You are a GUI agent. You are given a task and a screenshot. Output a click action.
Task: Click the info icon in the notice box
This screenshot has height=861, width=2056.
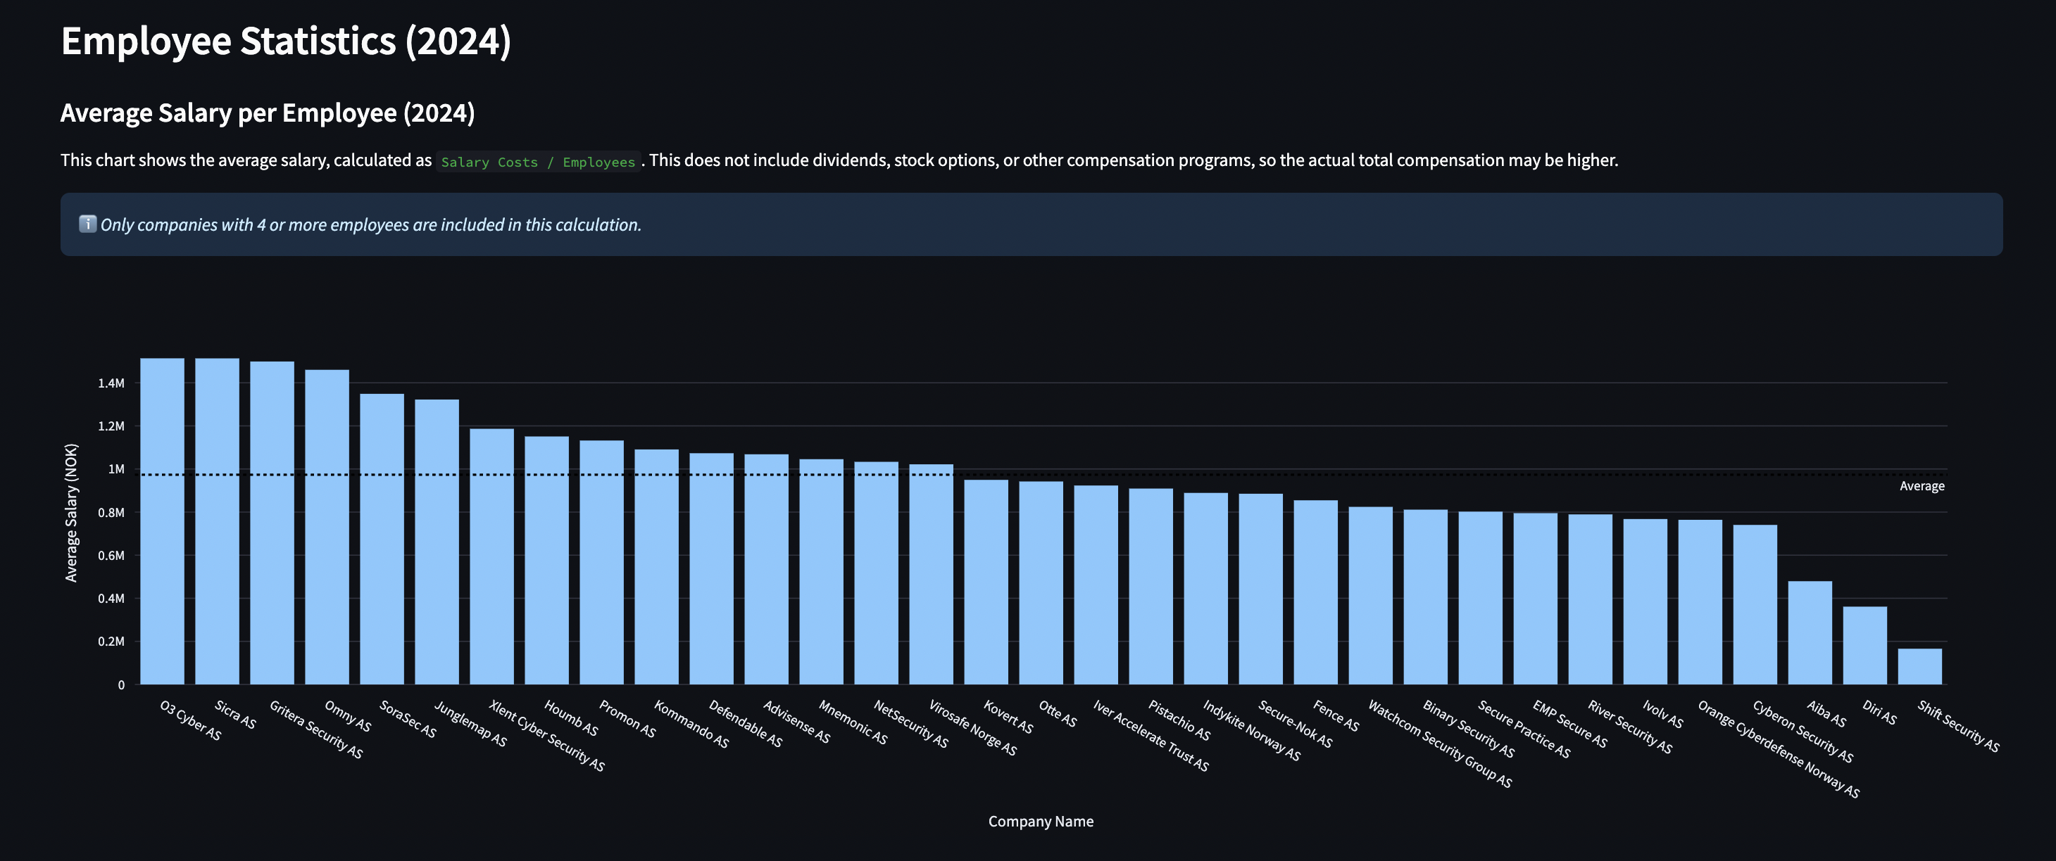coord(88,224)
